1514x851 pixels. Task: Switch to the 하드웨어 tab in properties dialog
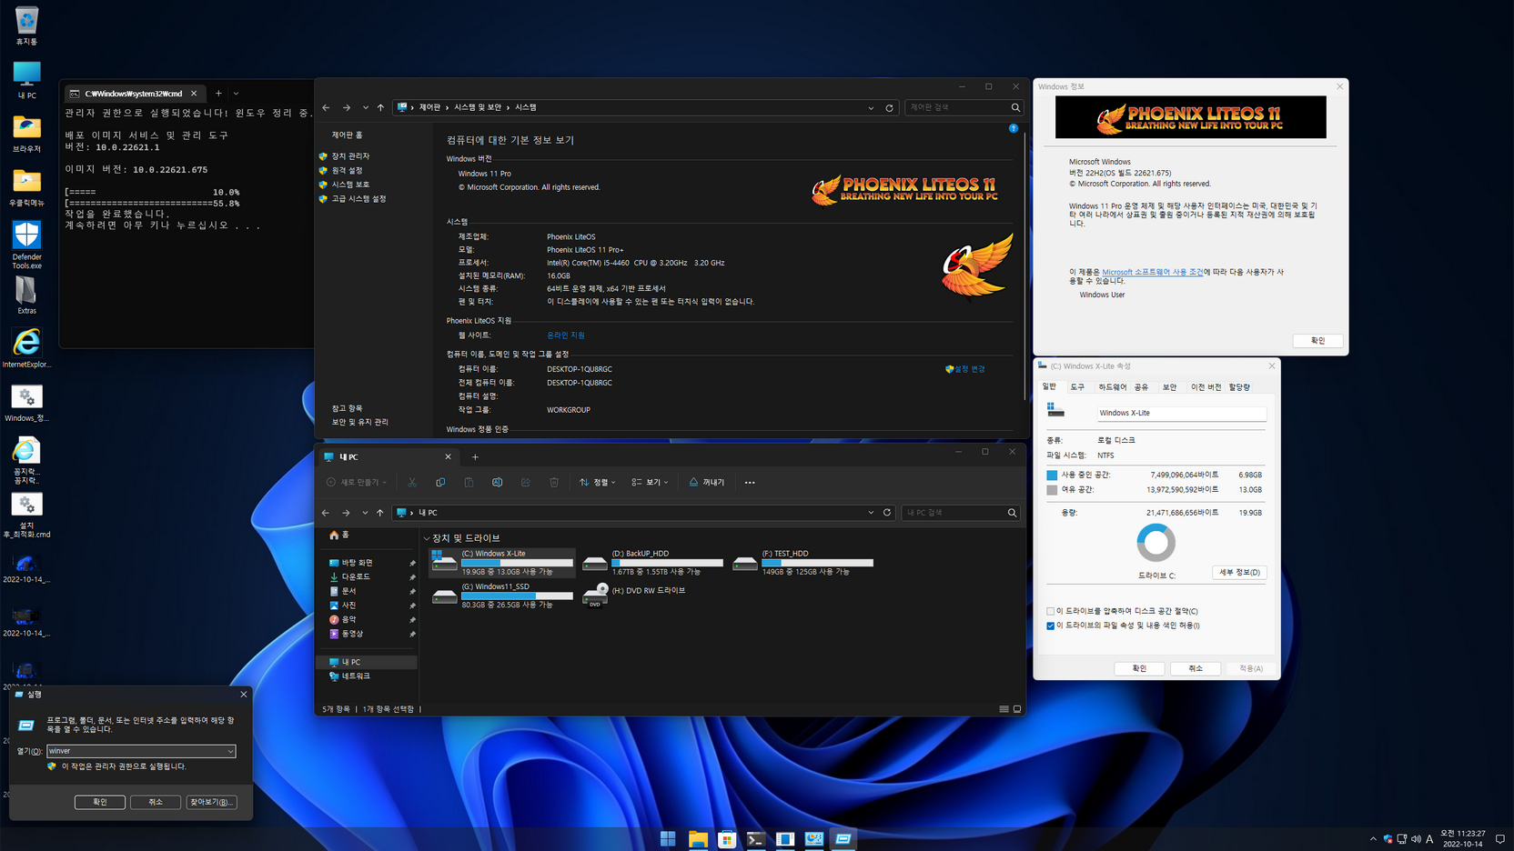(x=1112, y=387)
